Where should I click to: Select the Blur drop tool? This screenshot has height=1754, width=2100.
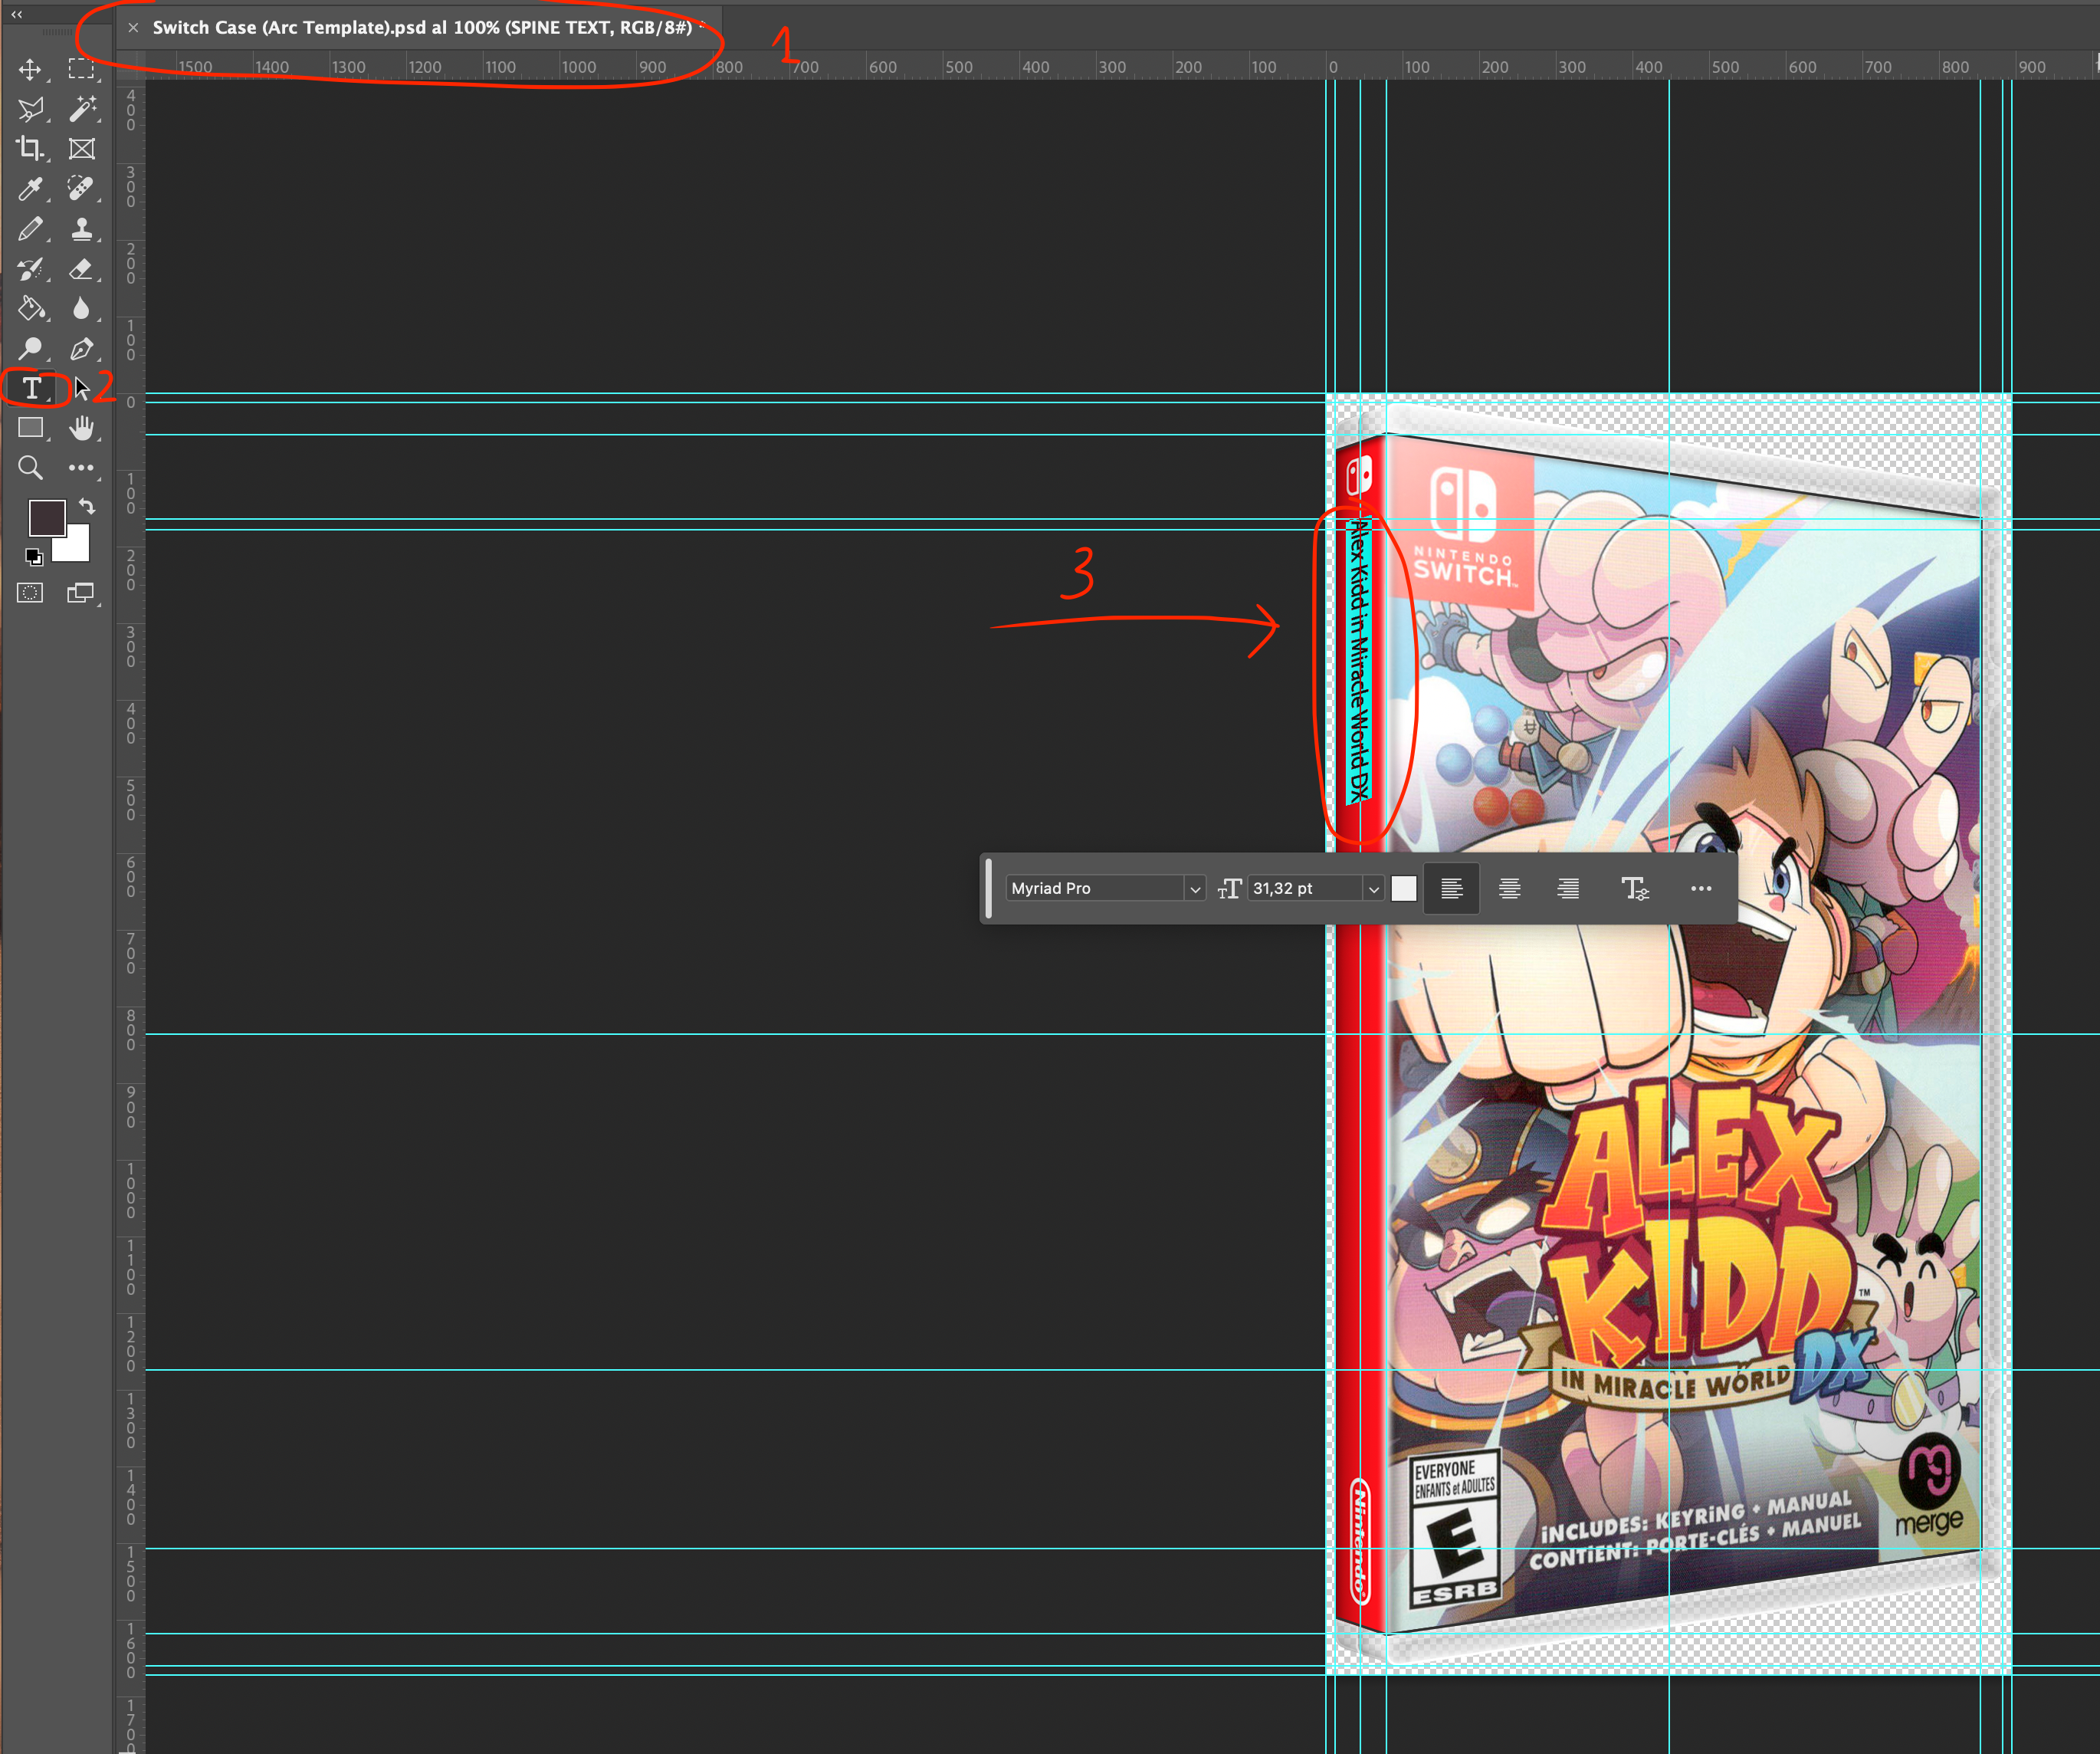pos(81,309)
